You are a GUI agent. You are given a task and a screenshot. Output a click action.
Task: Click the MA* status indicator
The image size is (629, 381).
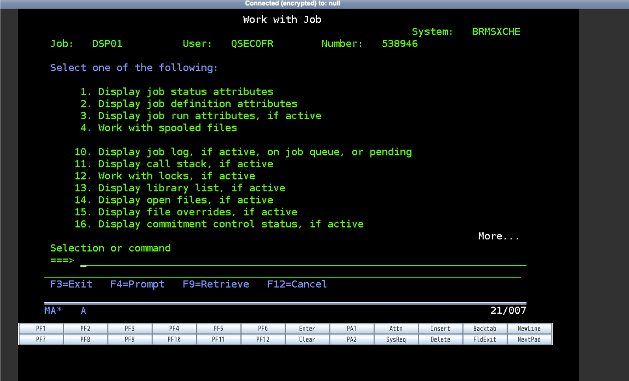pyautogui.click(x=53, y=311)
